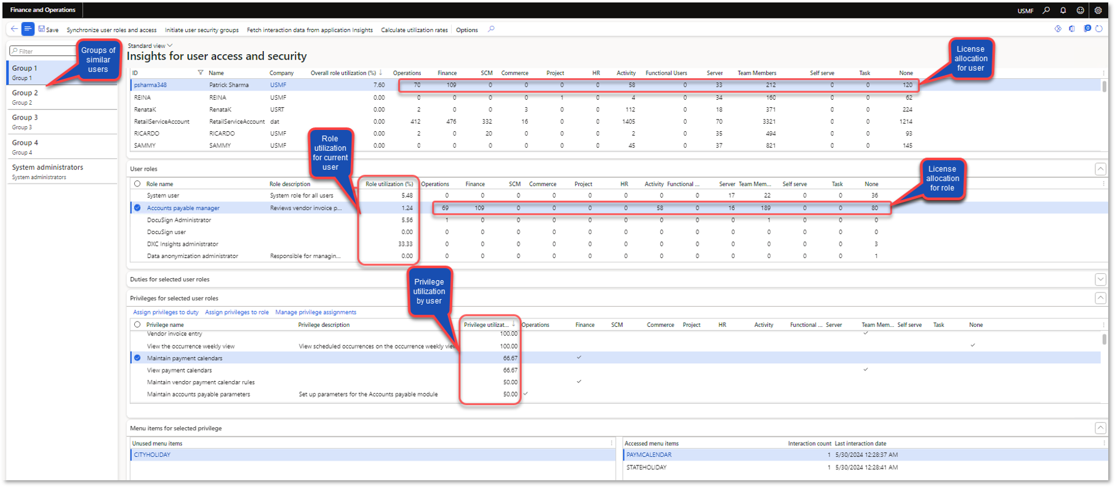Select the DocuSign Administrator role row
Image resolution: width=1115 pixels, height=487 pixels.
[615, 220]
